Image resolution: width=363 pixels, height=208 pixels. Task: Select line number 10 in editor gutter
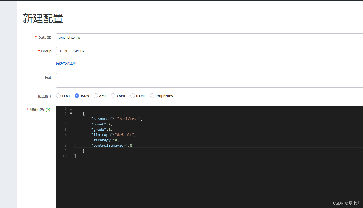point(65,156)
